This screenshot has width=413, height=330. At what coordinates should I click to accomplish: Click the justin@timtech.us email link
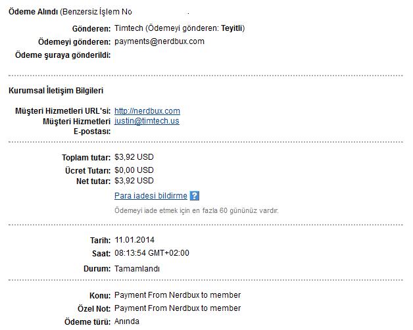147,121
